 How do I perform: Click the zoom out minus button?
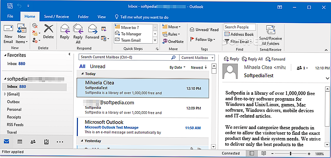[x=272, y=154]
